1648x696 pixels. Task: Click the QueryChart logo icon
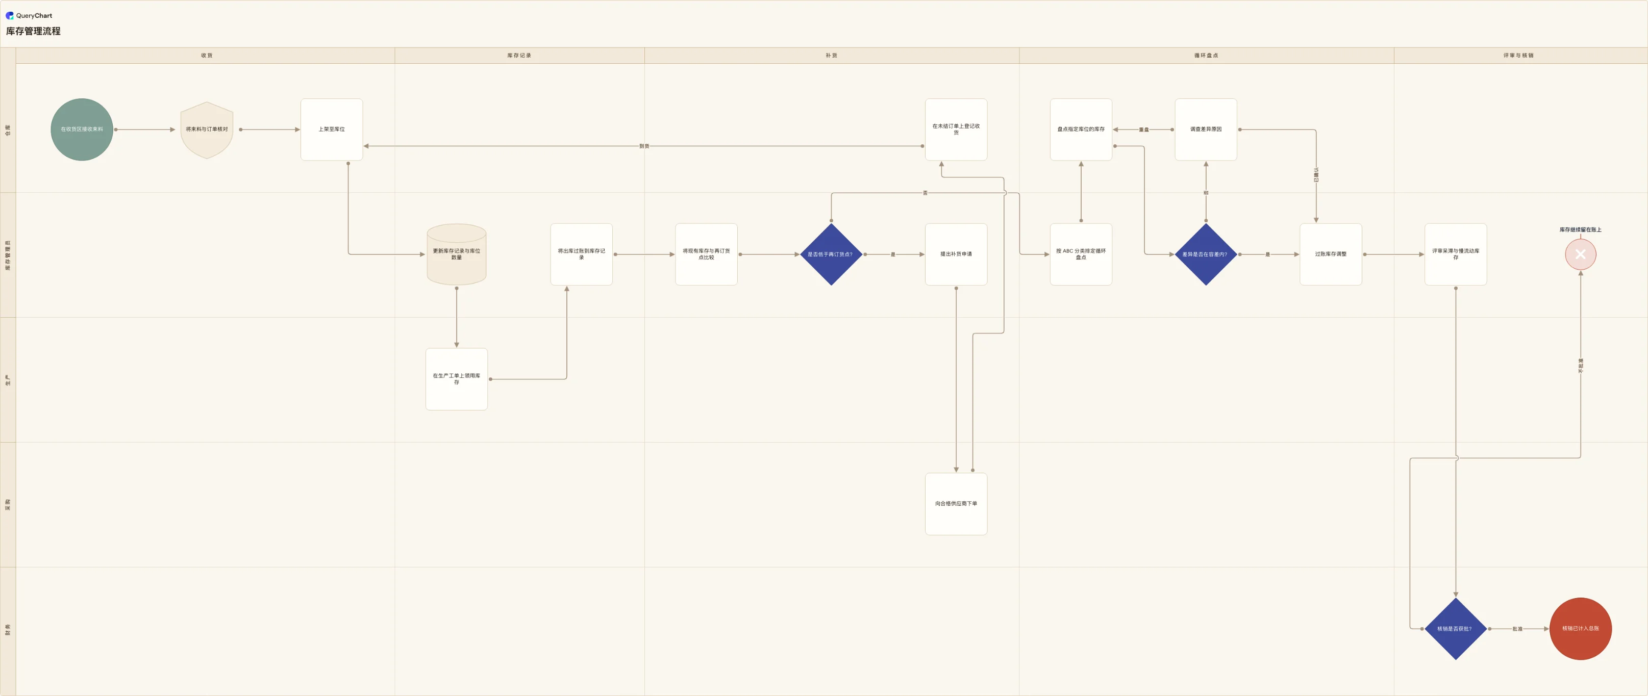[10, 15]
